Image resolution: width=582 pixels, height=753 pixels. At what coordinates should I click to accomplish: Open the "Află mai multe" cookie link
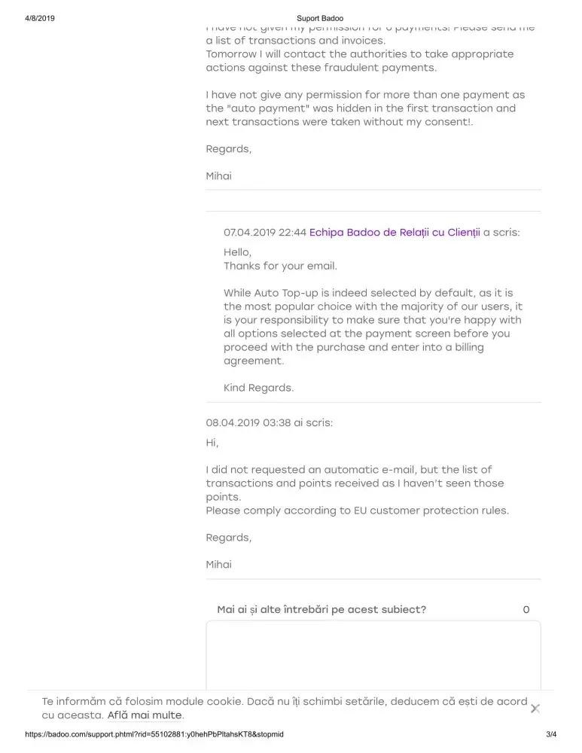145,715
